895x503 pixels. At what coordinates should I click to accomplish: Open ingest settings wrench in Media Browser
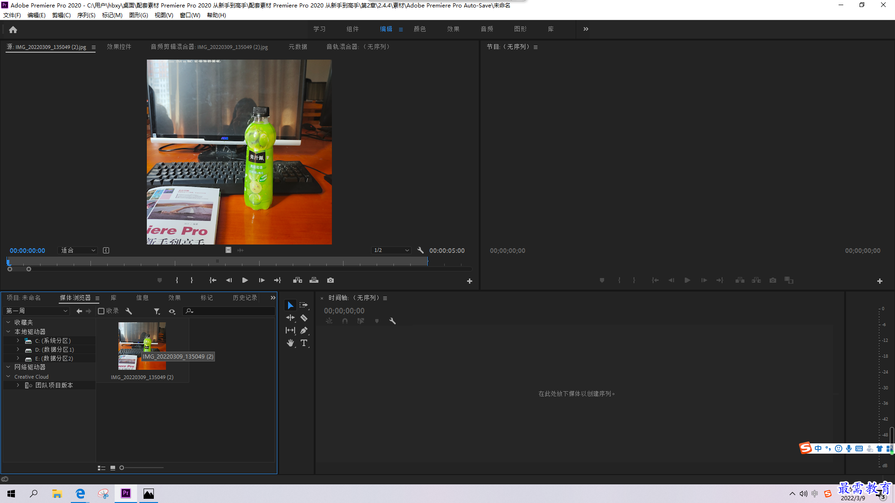129,311
